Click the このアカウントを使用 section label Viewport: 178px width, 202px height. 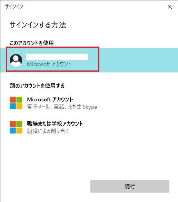pyautogui.click(x=32, y=43)
